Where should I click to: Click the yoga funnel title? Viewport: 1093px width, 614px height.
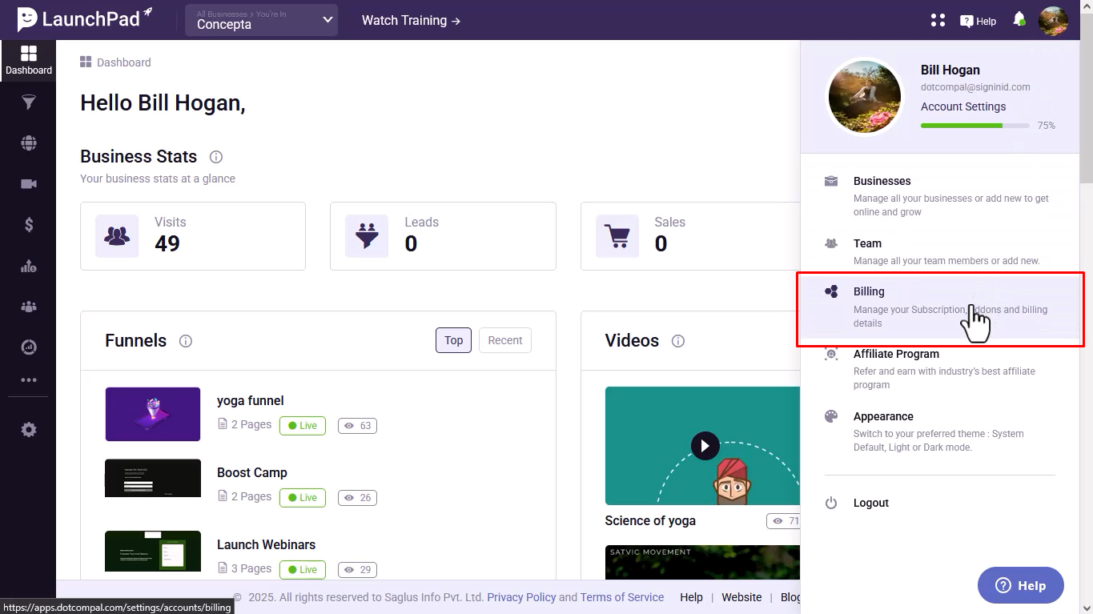(250, 400)
